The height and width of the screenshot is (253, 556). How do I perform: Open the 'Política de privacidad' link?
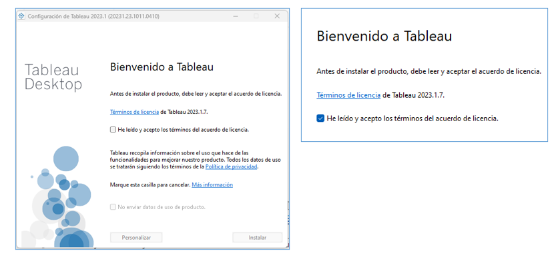click(231, 166)
